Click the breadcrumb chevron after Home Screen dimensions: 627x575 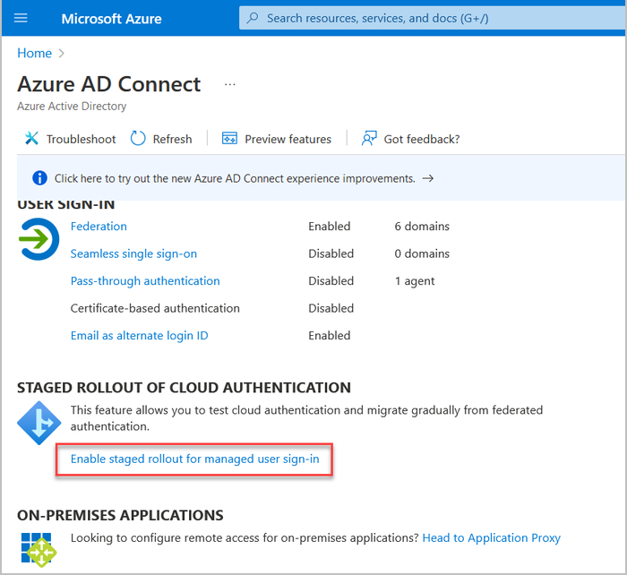[x=61, y=53]
